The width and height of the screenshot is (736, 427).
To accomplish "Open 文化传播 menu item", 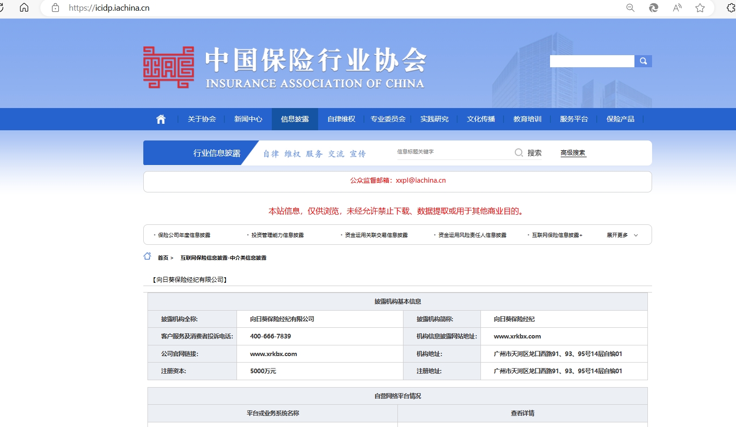I will pyautogui.click(x=481, y=119).
